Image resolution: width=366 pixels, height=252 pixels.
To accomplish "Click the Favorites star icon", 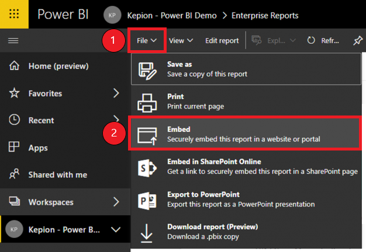I will point(14,93).
